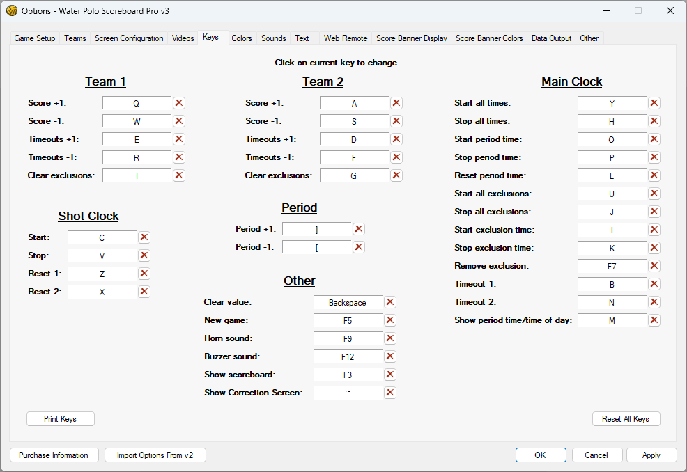Apply the current key settings
The image size is (687, 472).
651,455
